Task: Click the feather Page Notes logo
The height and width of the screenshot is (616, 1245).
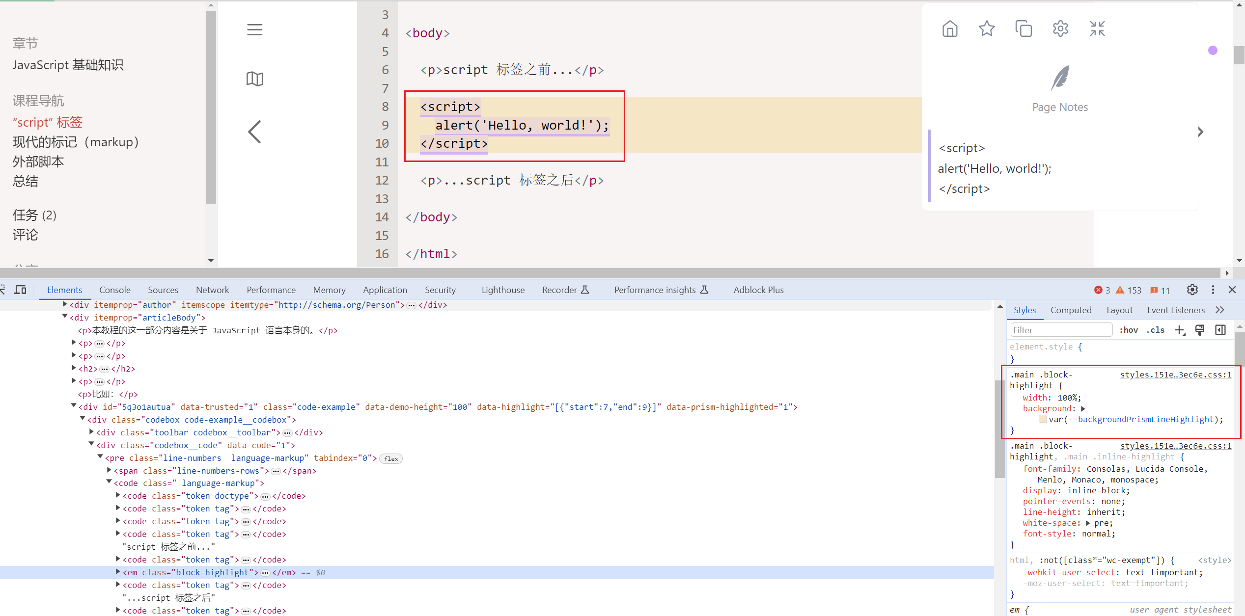Action: pyautogui.click(x=1060, y=78)
